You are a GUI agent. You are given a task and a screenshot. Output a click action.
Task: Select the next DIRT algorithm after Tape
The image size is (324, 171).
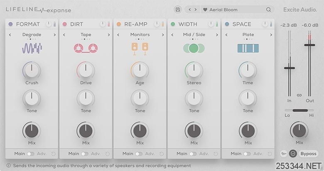coord(109,35)
